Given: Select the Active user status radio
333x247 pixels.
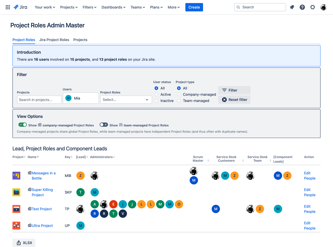Looking at the screenshot, I should click(156, 94).
